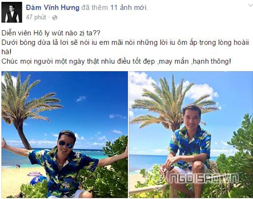Click the globe public privacy icon

click(x=55, y=17)
